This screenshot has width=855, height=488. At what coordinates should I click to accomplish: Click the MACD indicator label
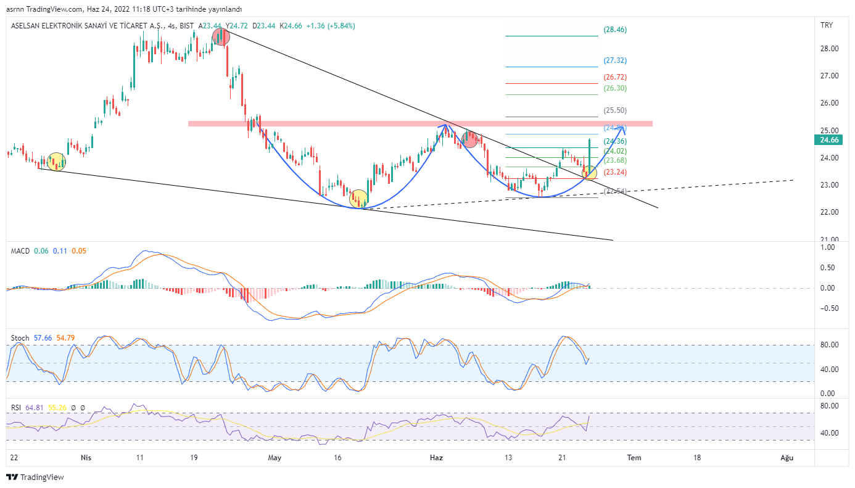point(20,251)
